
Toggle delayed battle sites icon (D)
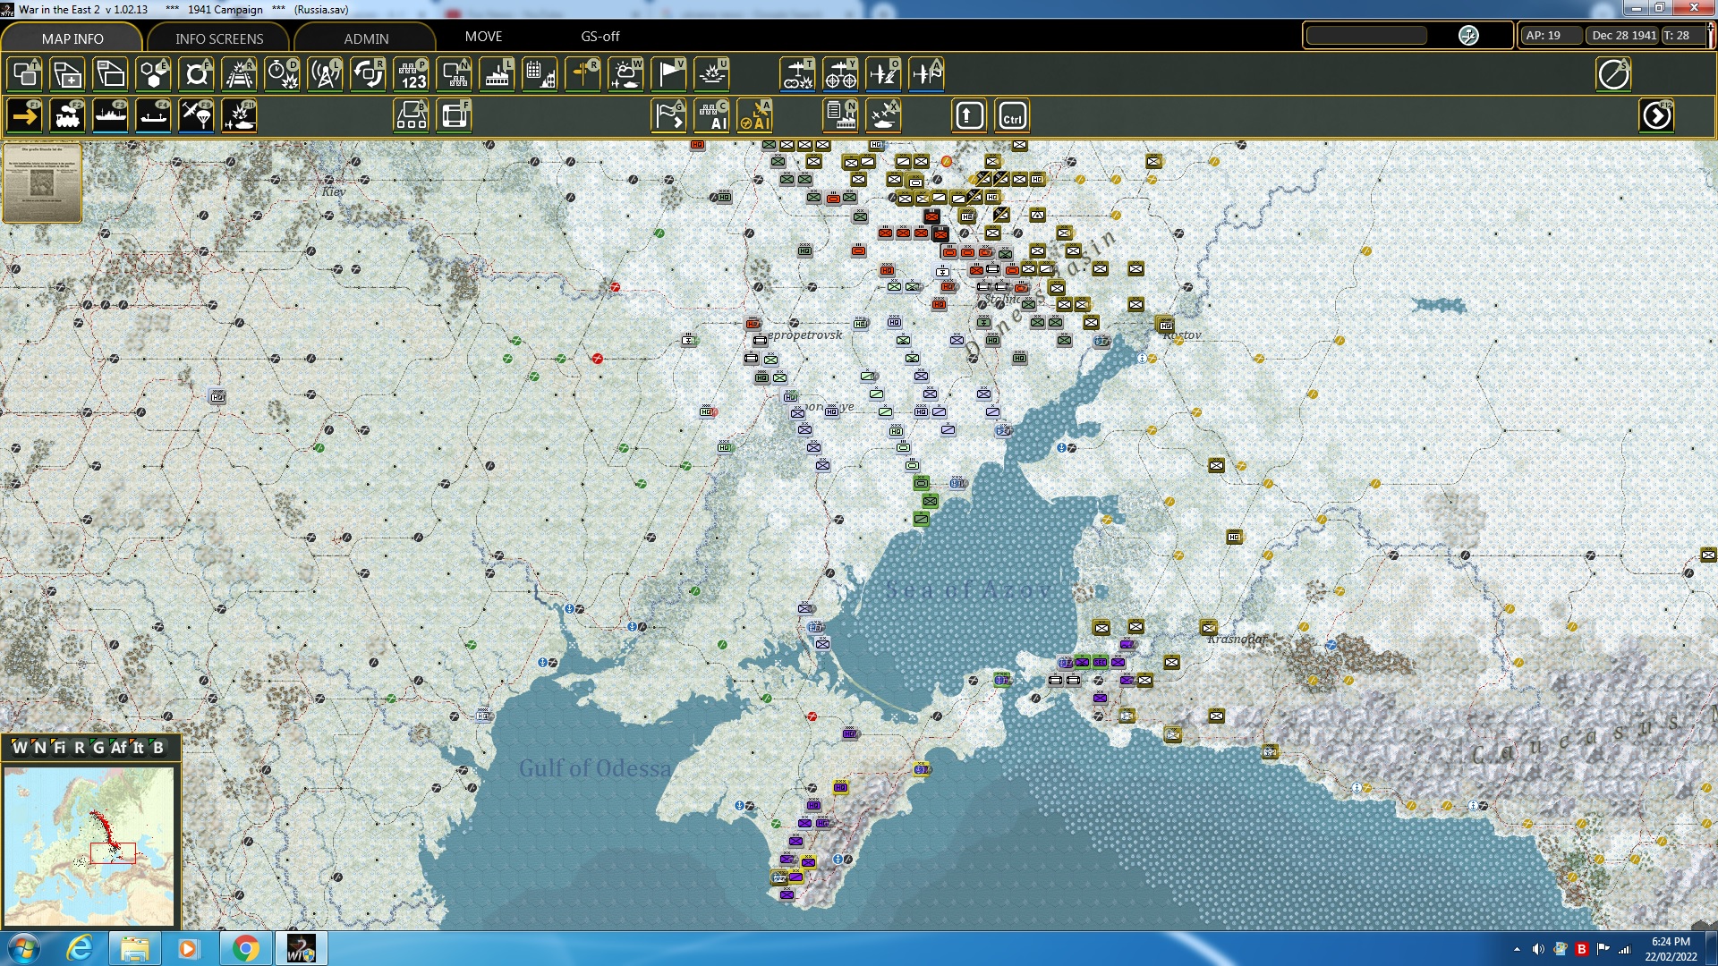coord(283,74)
